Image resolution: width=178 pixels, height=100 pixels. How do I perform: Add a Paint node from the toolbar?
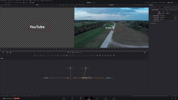click(x=43, y=56)
